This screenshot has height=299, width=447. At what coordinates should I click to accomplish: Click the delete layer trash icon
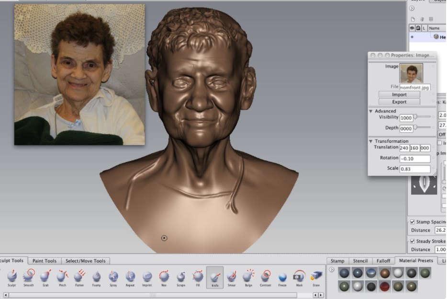(x=422, y=19)
